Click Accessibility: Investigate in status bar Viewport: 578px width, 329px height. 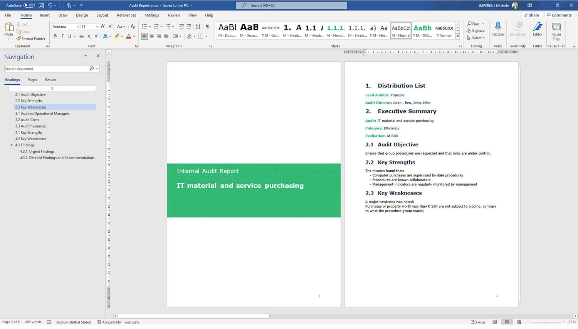(118, 322)
